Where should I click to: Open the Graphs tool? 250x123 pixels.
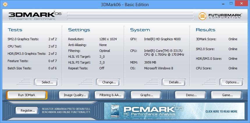coord(146,95)
